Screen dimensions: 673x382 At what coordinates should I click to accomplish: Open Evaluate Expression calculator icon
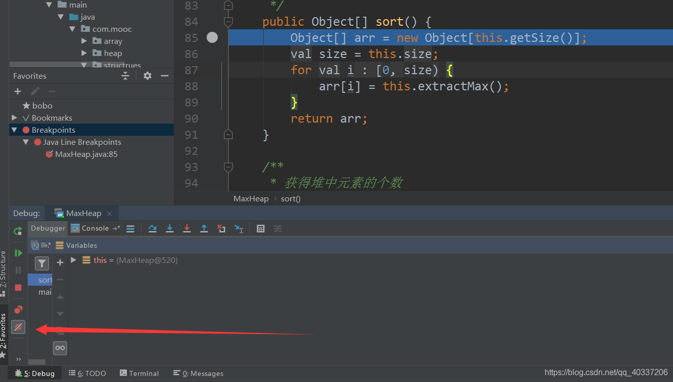click(x=261, y=229)
